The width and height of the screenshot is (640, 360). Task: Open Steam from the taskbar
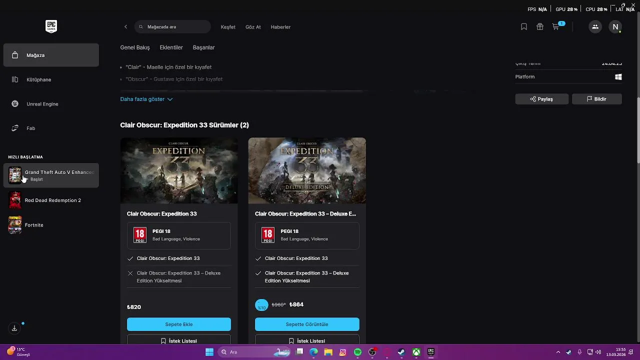[x=401, y=352]
